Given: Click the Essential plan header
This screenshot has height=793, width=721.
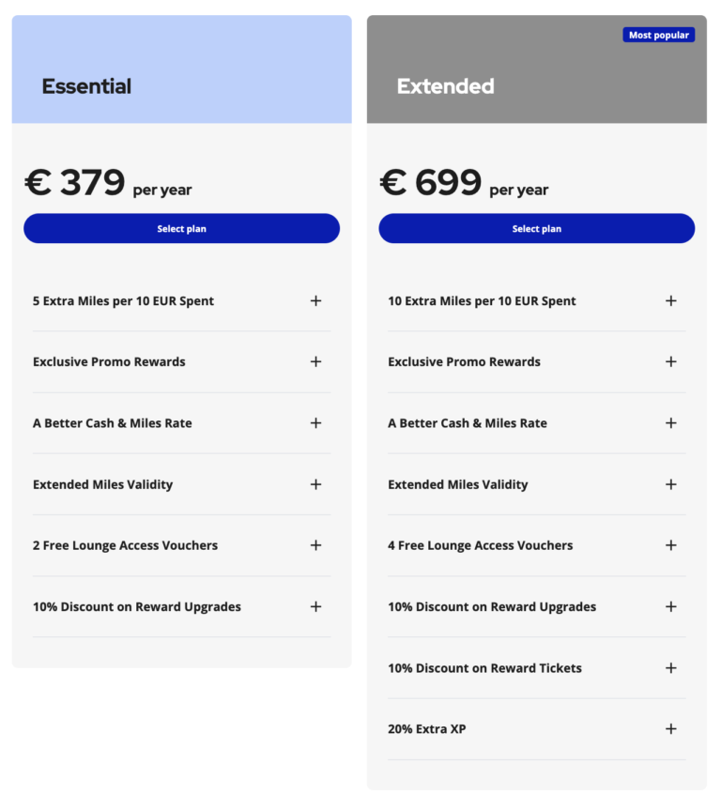Looking at the screenshot, I should tap(86, 85).
